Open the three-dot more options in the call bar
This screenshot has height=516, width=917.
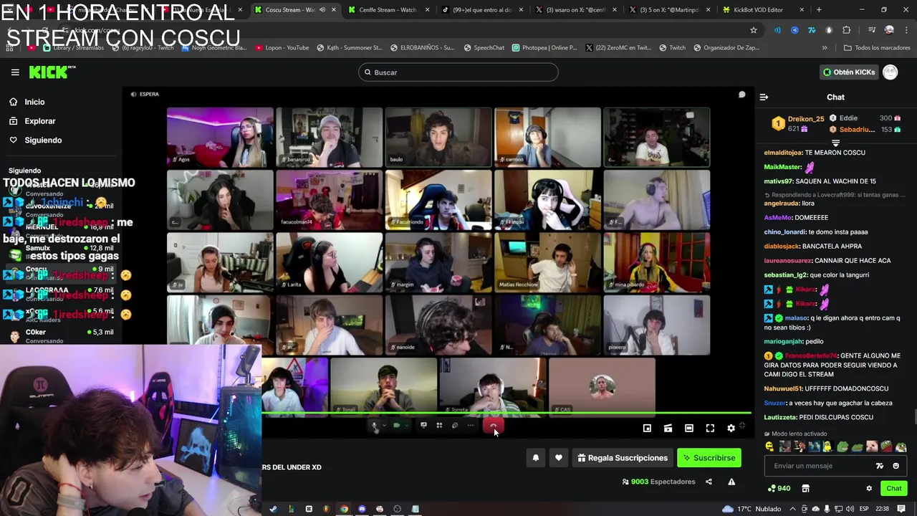point(471,426)
